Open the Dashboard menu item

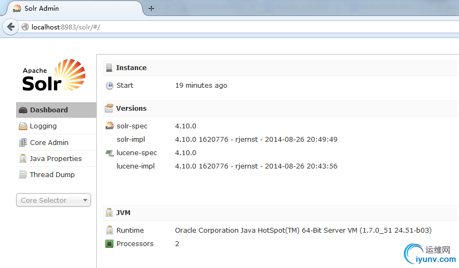56,110
